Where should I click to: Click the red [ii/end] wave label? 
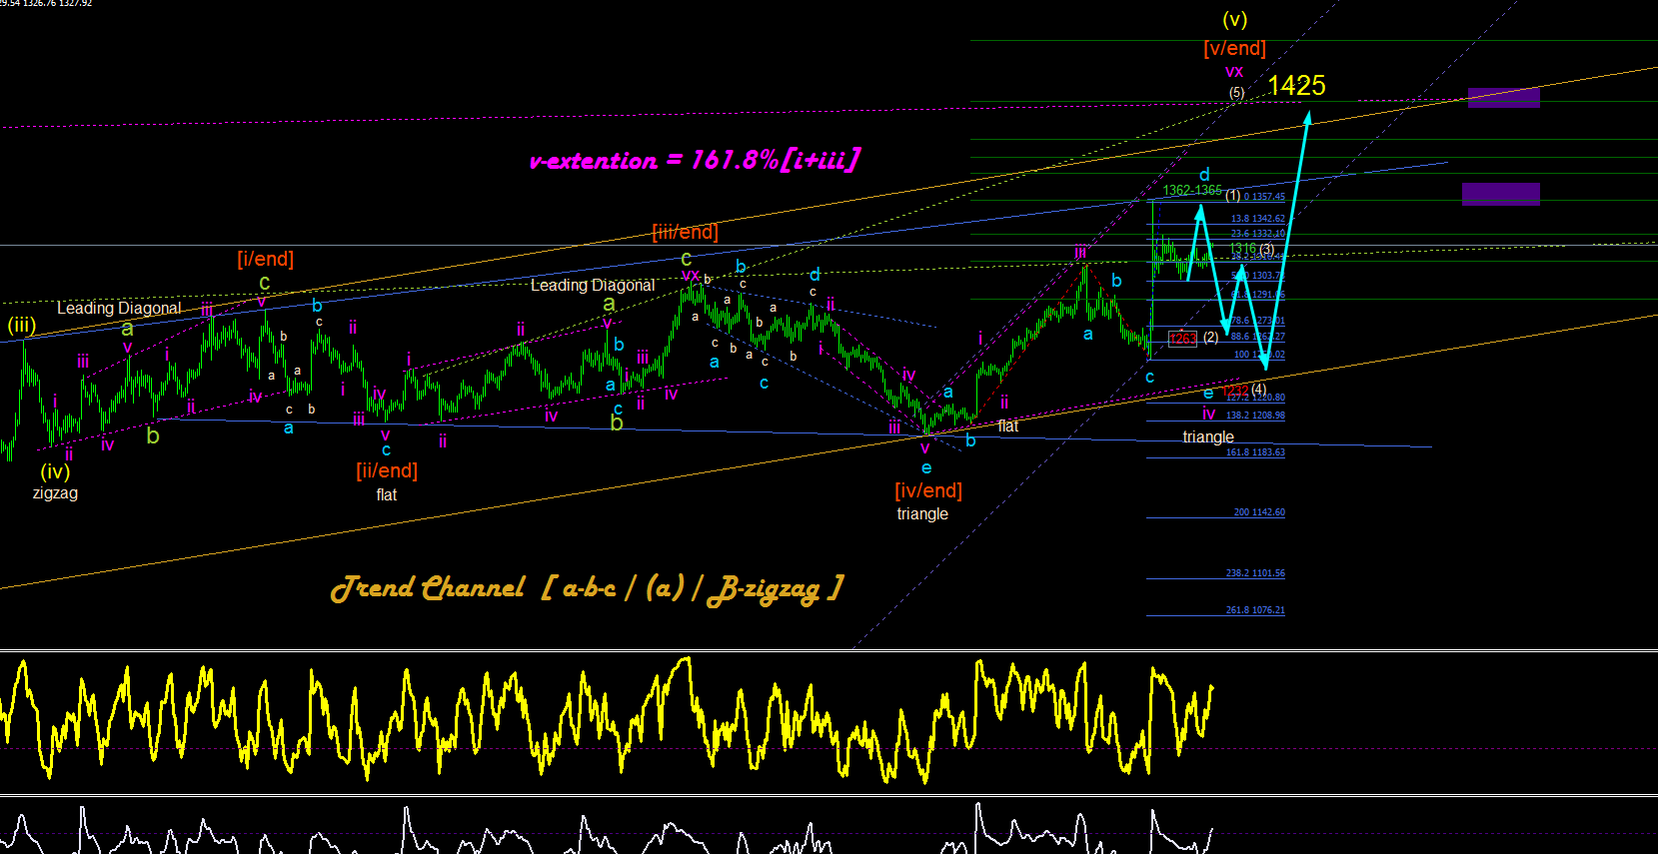point(387,470)
